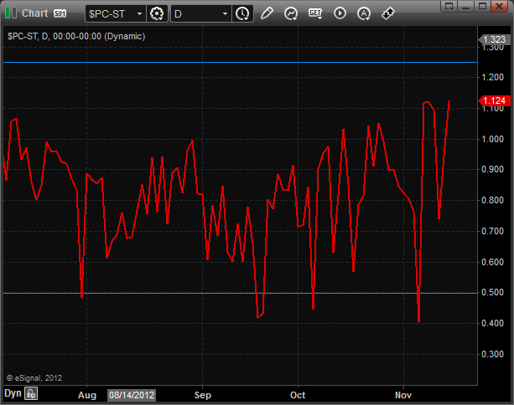Maximize the chart window

click(482, 6)
